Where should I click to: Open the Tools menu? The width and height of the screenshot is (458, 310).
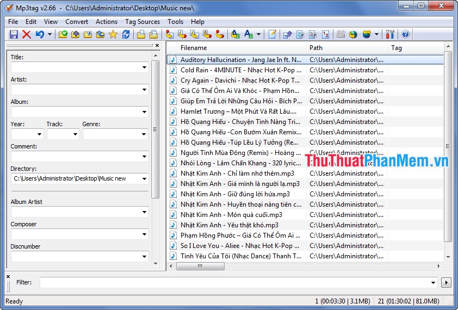tap(175, 22)
